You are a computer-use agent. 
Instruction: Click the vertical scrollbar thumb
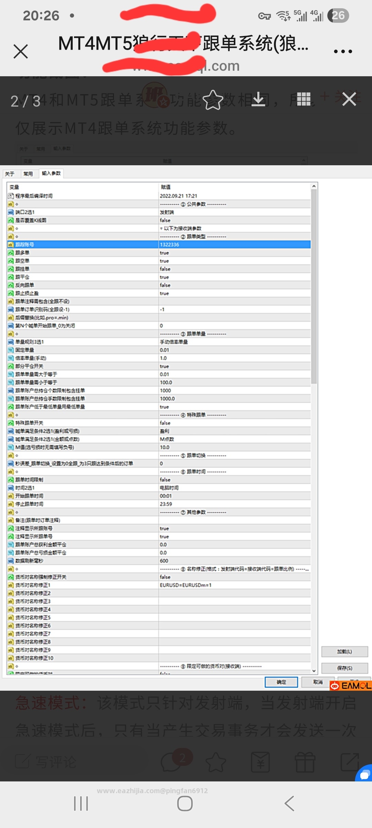tap(314, 287)
